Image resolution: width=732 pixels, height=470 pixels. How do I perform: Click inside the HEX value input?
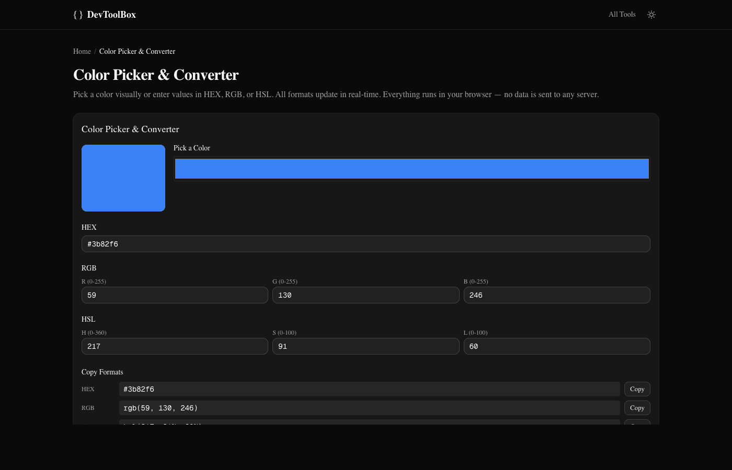click(365, 244)
